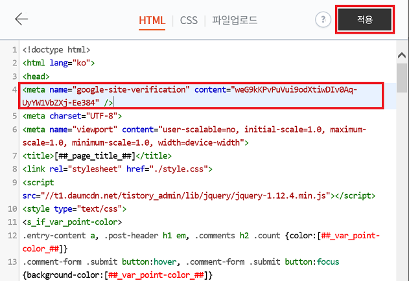This screenshot has height=281, width=409.
Task: Click the html lang="ko" line
Action: (59, 63)
